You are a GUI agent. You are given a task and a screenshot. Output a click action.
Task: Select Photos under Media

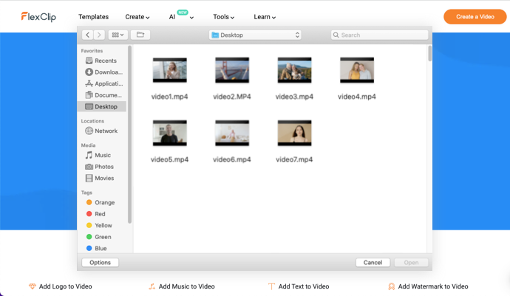[x=102, y=167]
